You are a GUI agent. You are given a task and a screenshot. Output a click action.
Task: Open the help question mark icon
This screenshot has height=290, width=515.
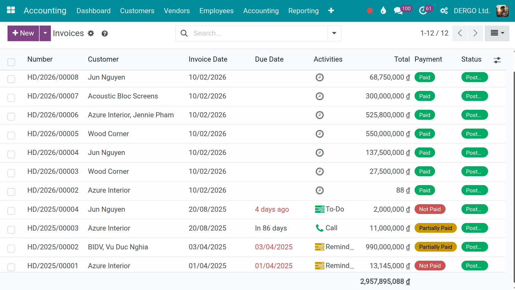coord(104,34)
